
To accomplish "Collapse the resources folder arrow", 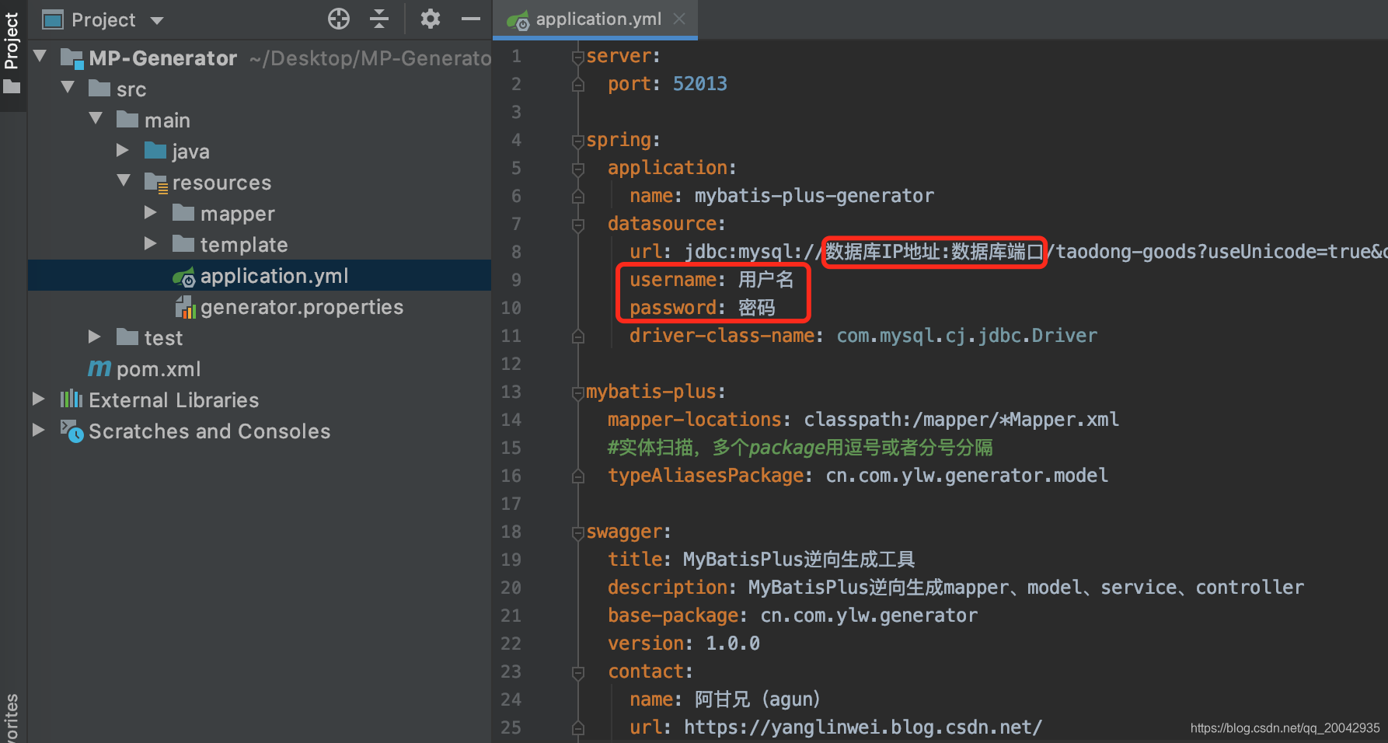I will point(124,182).
